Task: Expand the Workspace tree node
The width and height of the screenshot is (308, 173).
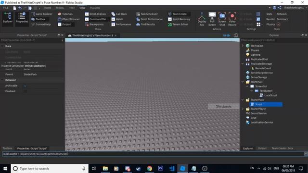Action: pos(243,46)
